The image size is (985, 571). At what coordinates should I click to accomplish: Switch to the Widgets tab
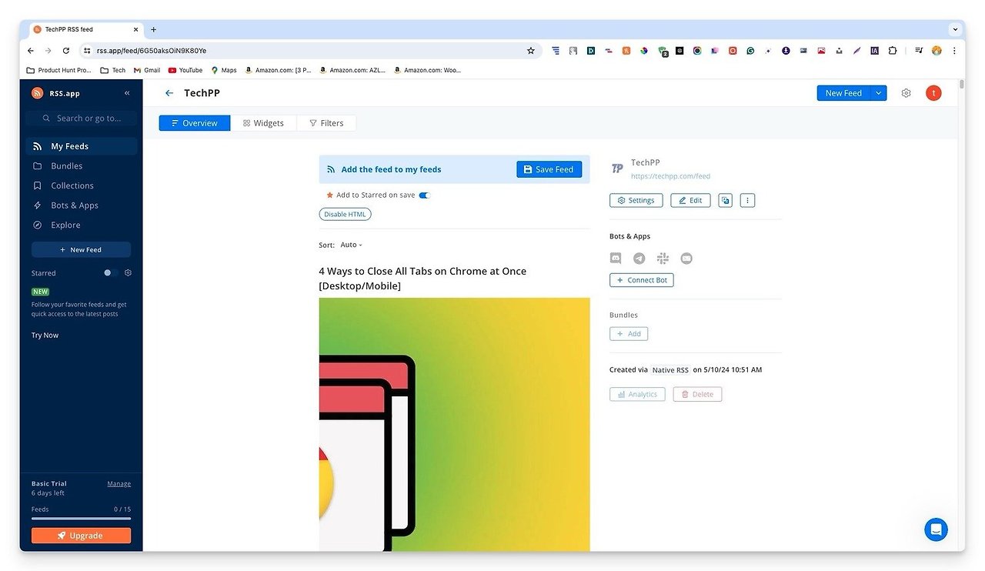coord(263,123)
